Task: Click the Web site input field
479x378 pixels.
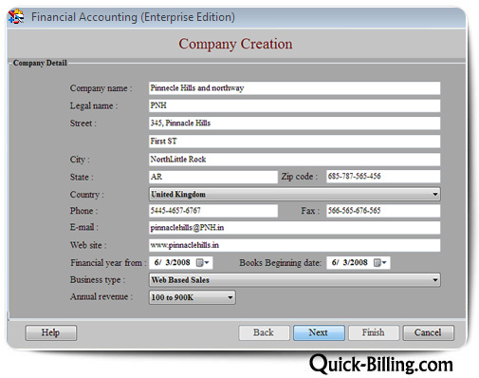Action: (x=294, y=245)
